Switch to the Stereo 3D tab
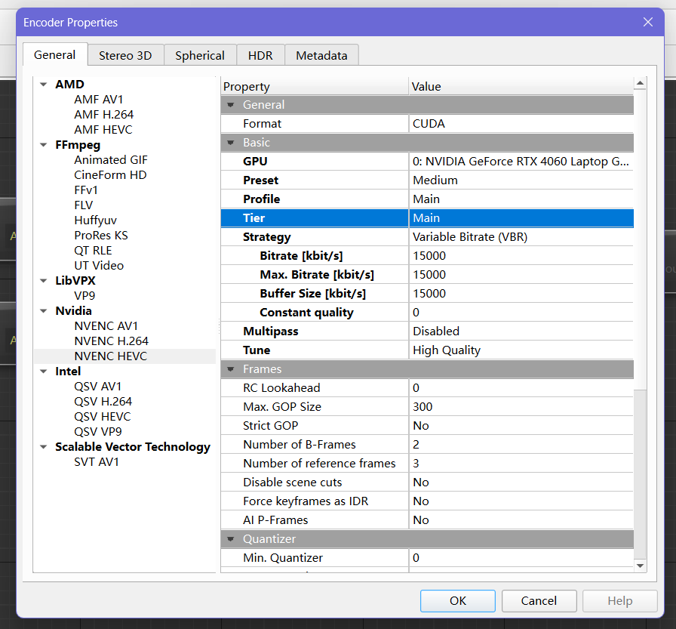The height and width of the screenshot is (629, 676). tap(125, 54)
